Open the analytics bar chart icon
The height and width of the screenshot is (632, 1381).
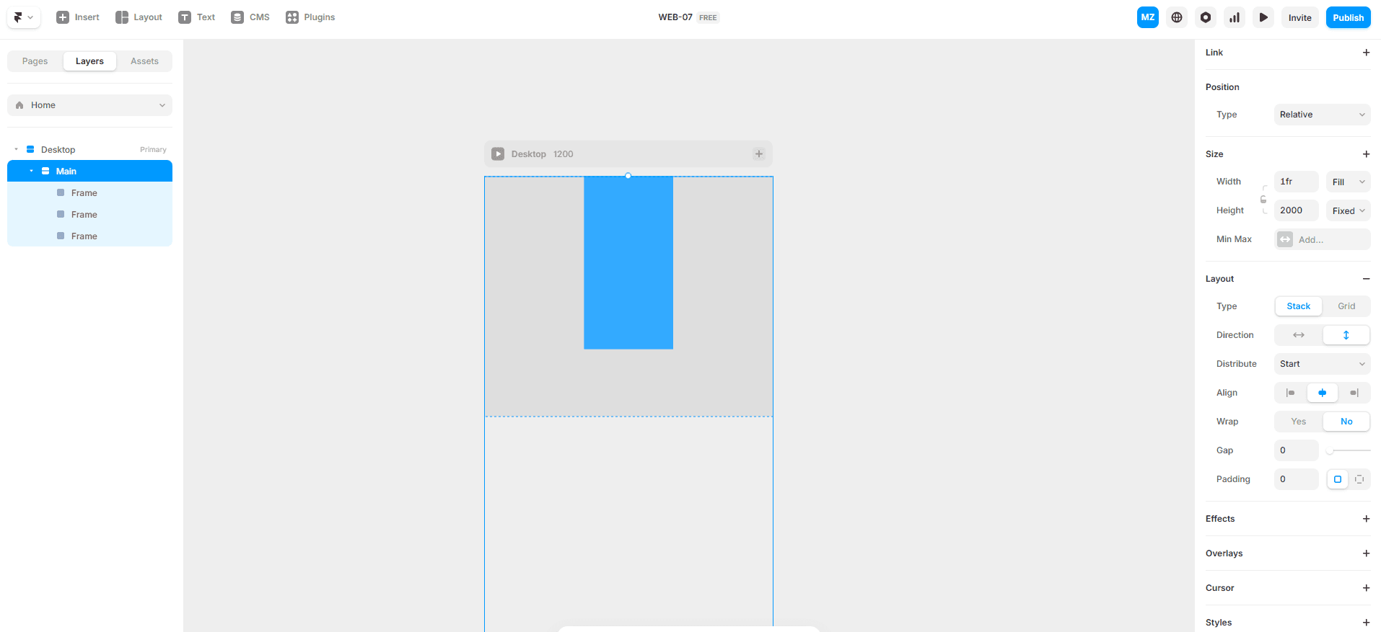pyautogui.click(x=1235, y=17)
